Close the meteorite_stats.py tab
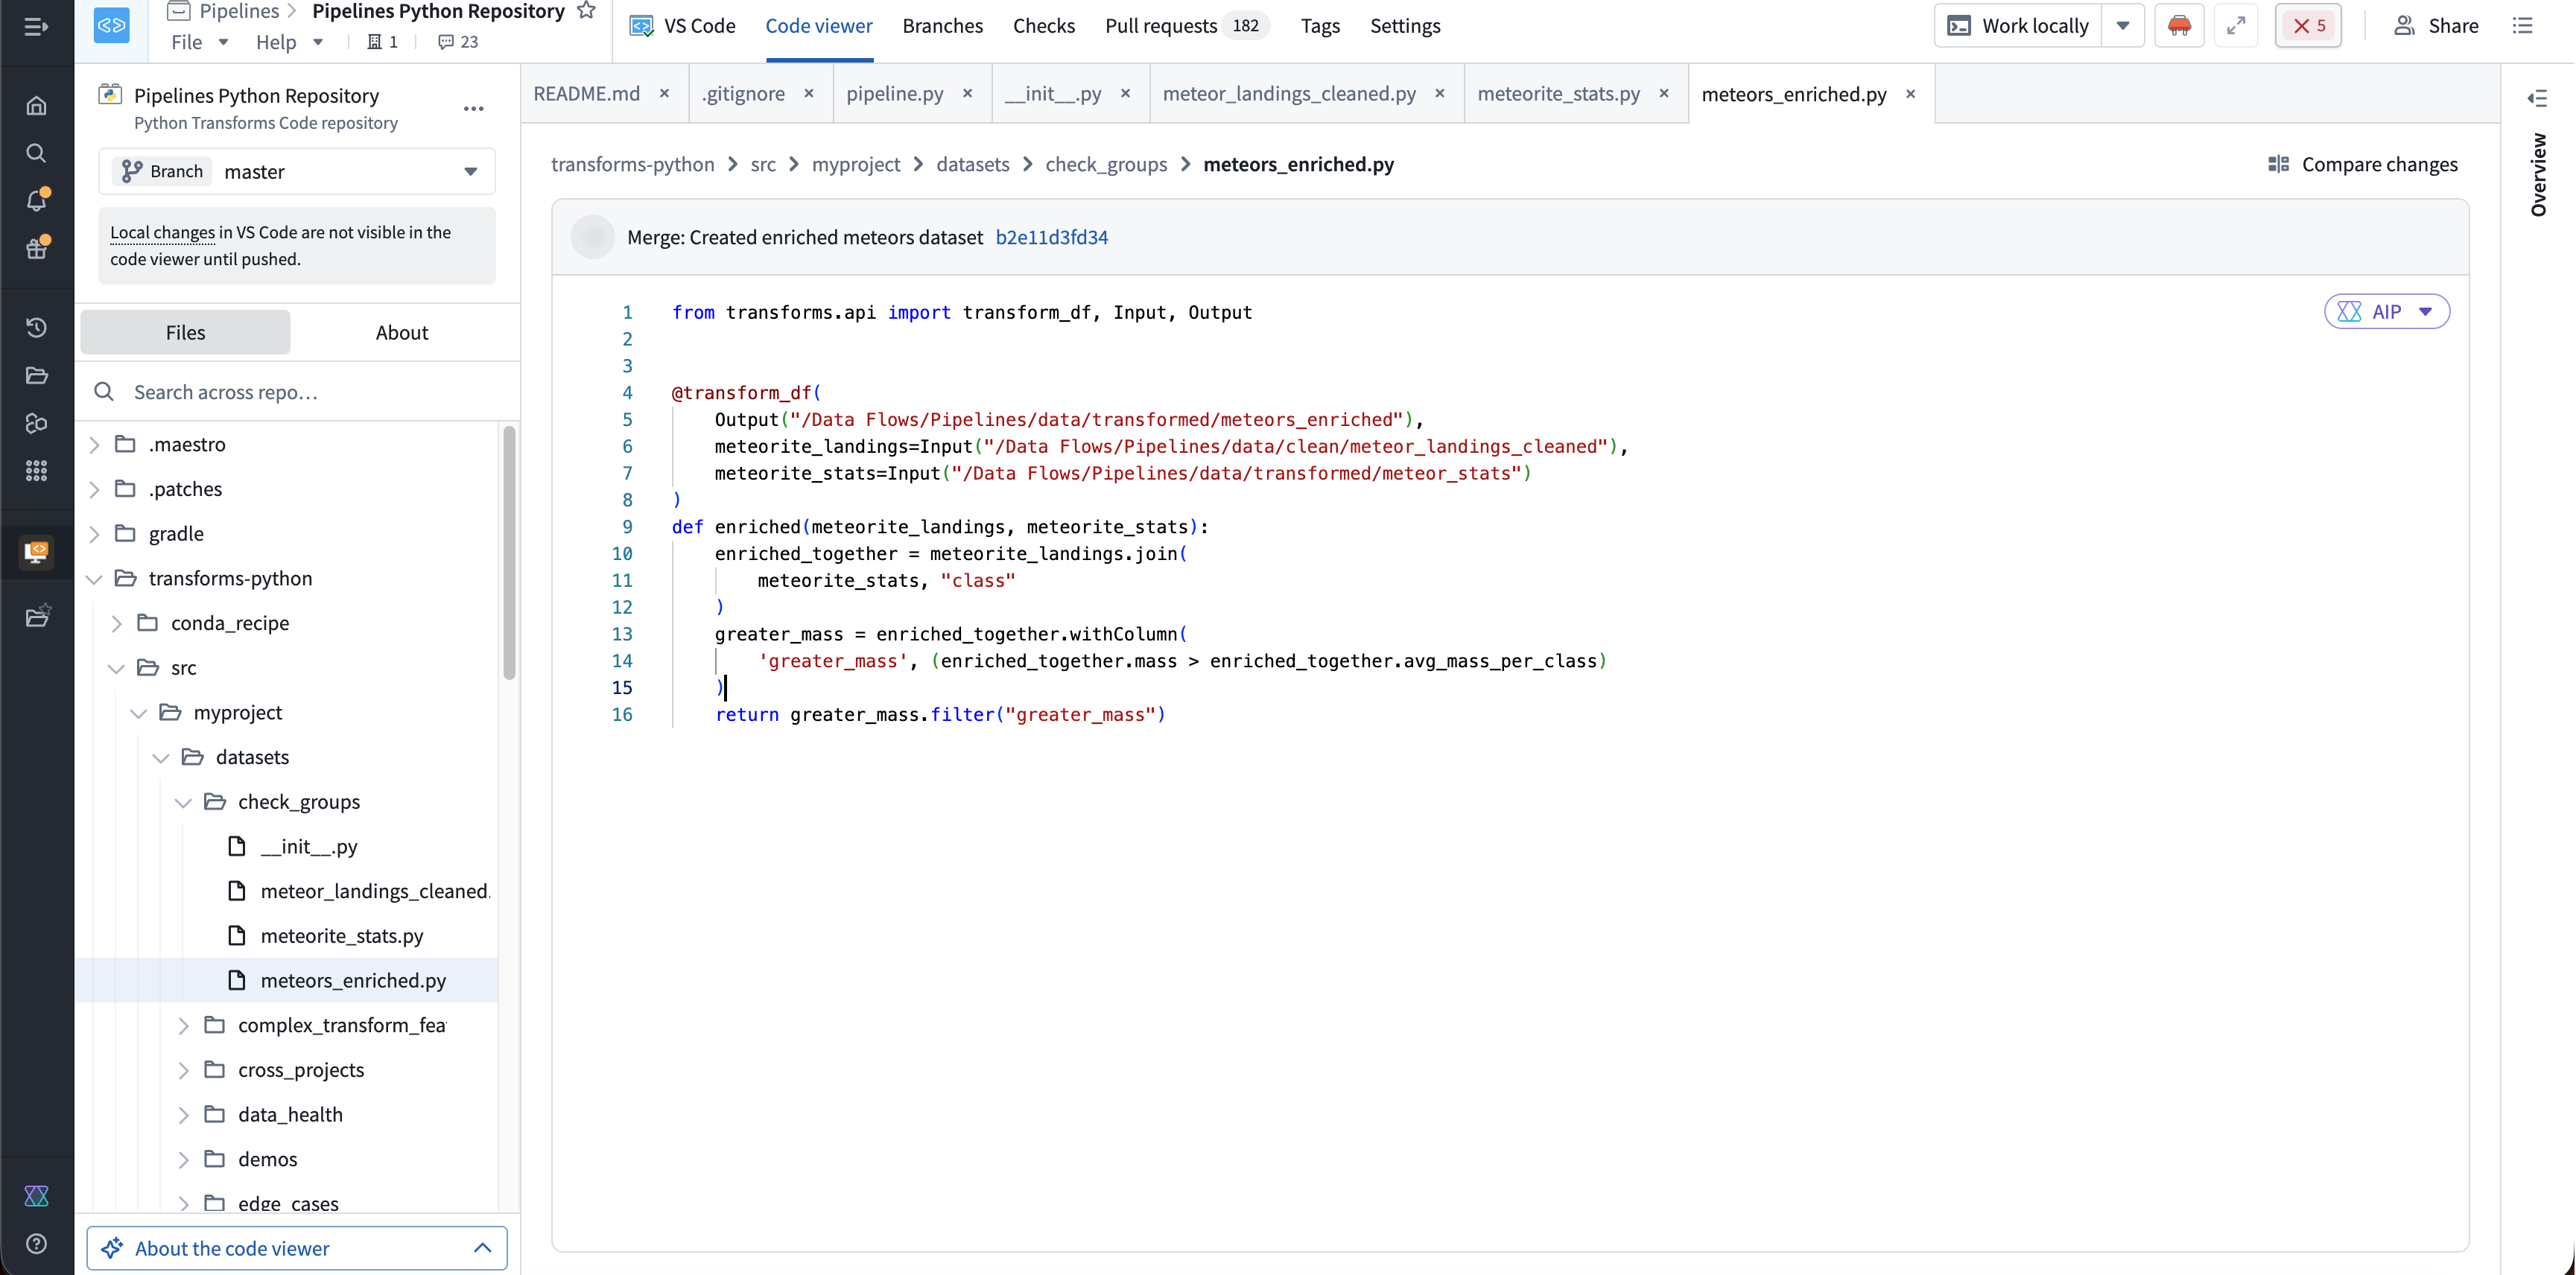Viewport: 2576px width, 1275px height. coord(1664,93)
